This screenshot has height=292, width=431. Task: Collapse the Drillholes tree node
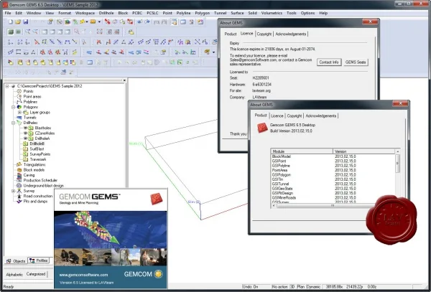point(13,123)
